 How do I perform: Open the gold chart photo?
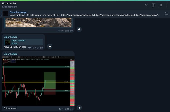pyautogui.click(x=38, y=81)
